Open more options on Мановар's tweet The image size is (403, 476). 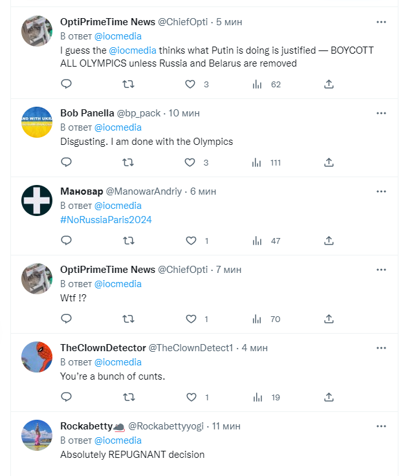click(381, 191)
